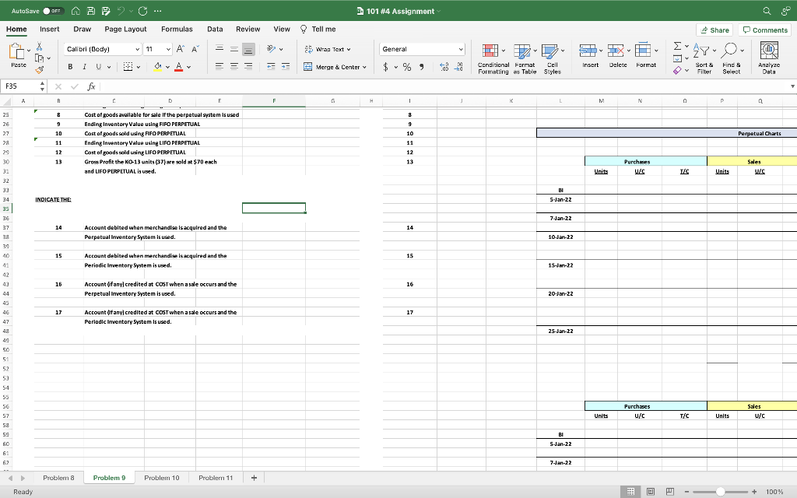Viewport: 797px width, 498px height.
Task: Click the percent style icon
Action: tap(407, 67)
